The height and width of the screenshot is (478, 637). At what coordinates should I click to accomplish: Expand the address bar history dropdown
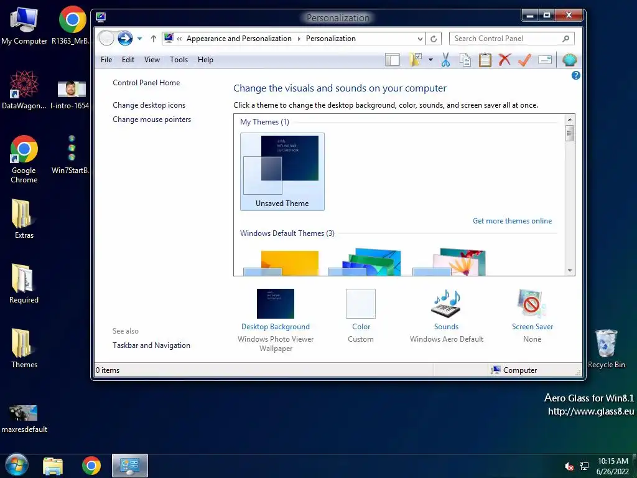(x=420, y=39)
